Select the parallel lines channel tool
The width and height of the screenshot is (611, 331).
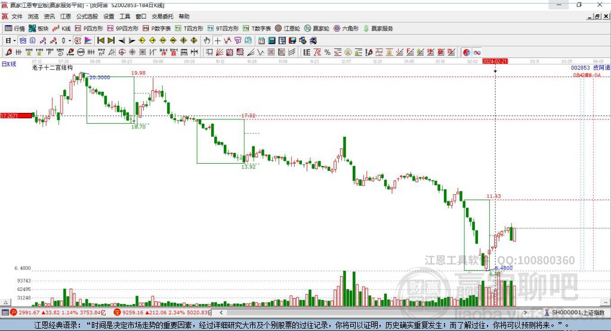click(x=291, y=53)
